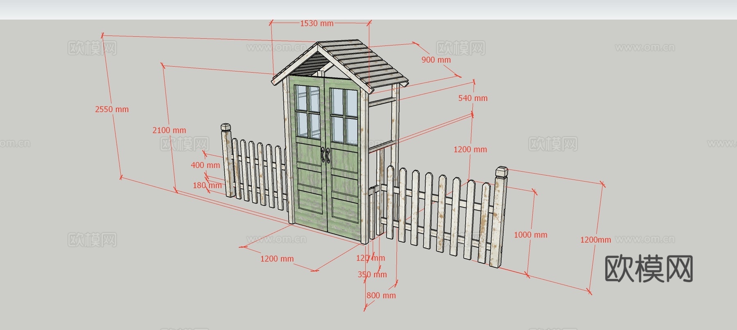
Task: Click the 540 mm dimension label
Action: coord(473,98)
